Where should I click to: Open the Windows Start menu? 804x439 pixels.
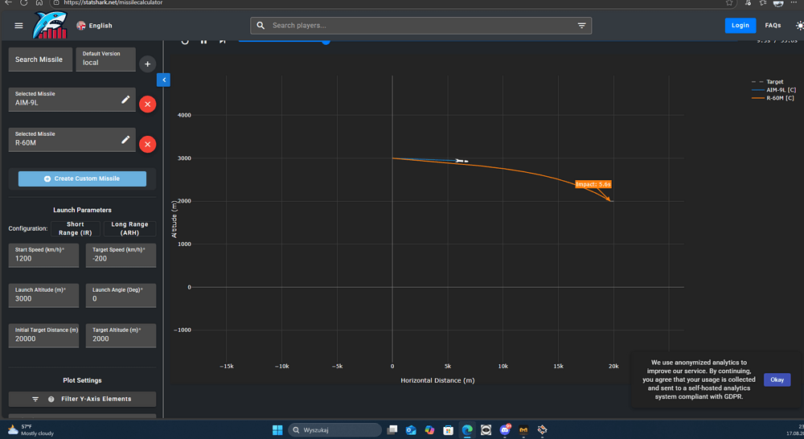click(277, 430)
